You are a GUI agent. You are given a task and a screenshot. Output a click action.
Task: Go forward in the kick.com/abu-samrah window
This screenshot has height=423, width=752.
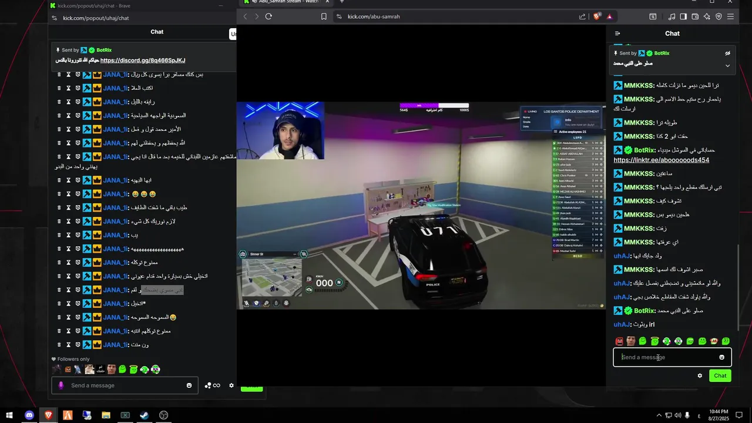click(257, 16)
